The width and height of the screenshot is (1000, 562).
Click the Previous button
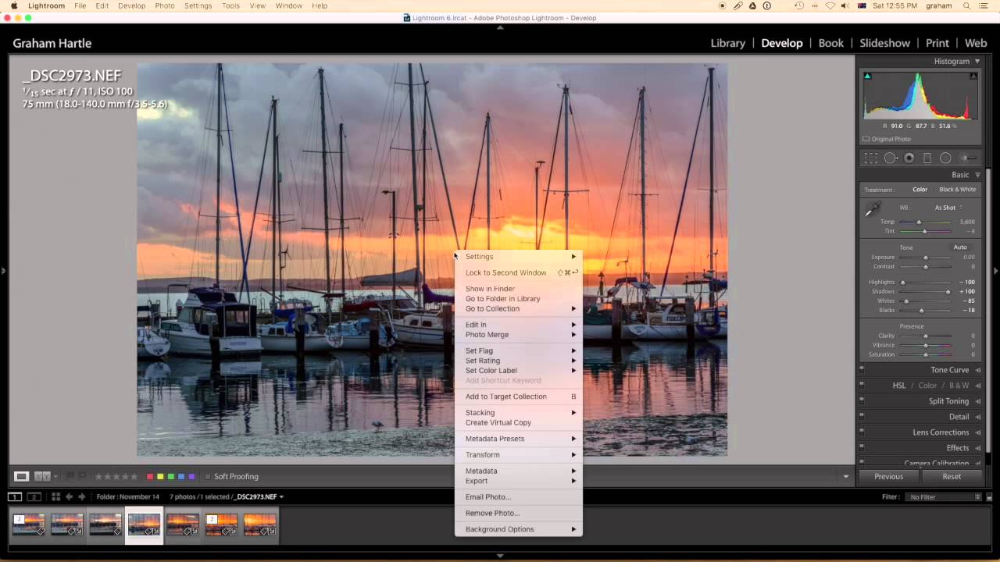pyautogui.click(x=888, y=476)
